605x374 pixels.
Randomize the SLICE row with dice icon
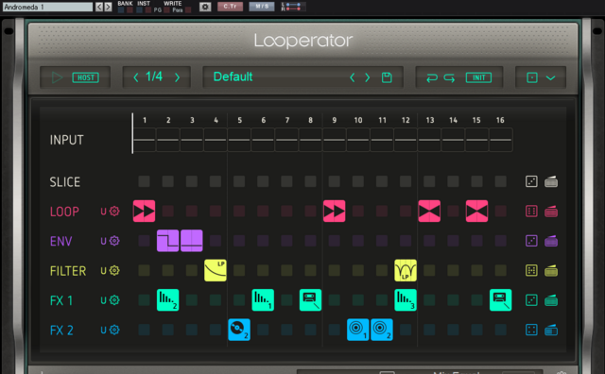pyautogui.click(x=531, y=181)
